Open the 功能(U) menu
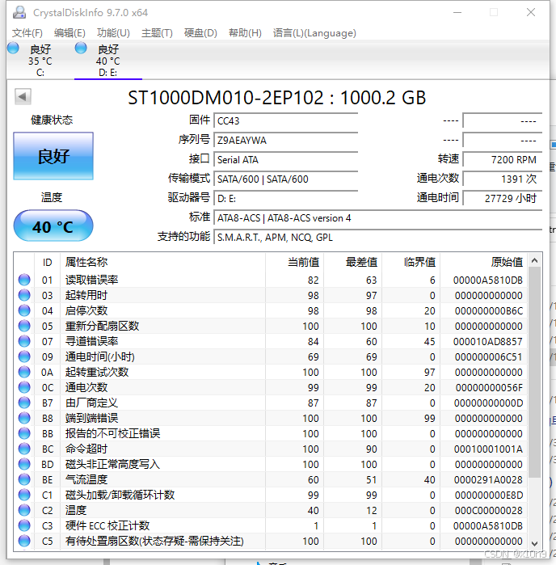Viewport: 556px width, 565px height. 113,33
